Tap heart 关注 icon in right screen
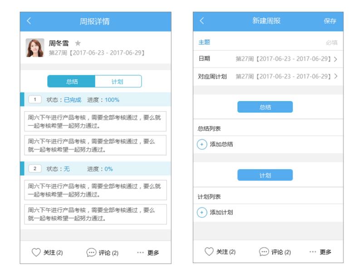This screenshot has width=363, height=274. 209,252
